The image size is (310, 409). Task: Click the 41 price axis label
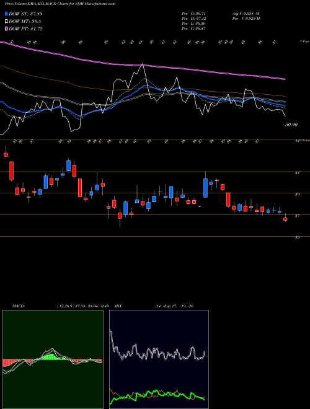pyautogui.click(x=298, y=173)
